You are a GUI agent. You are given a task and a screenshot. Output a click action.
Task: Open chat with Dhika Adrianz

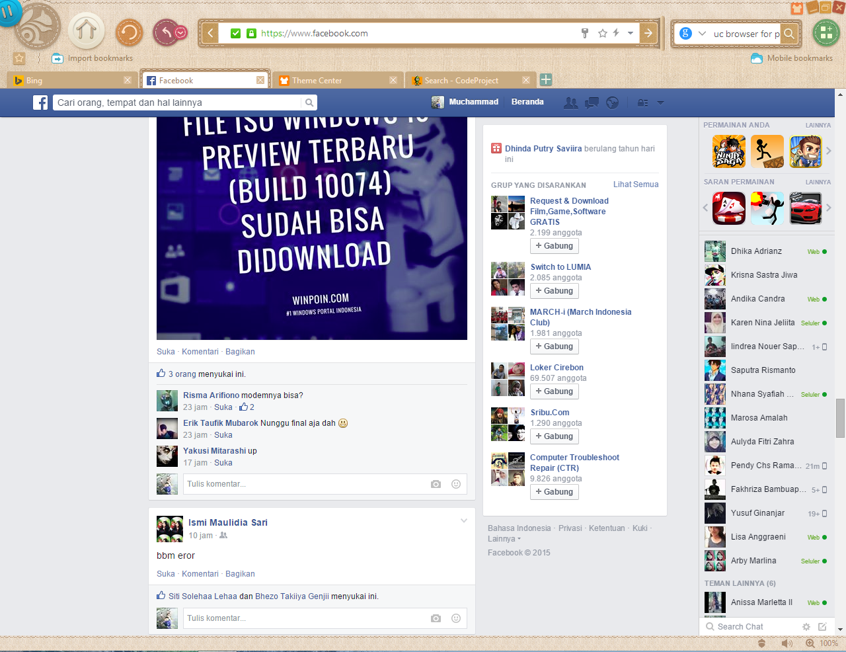pyautogui.click(x=765, y=251)
